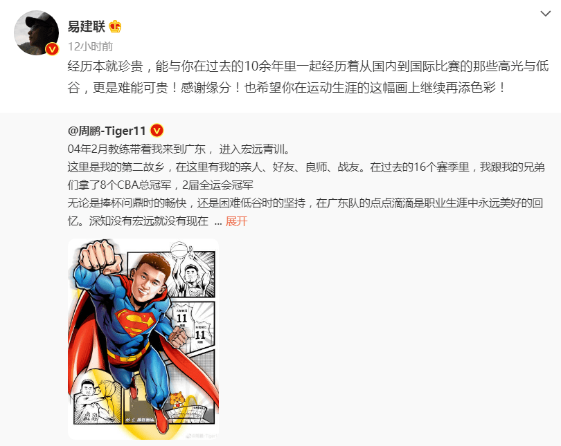Viewport: 561px width, 446px height.
Task: Click the post text starting 经历本就珍贵
Action: pos(308,77)
